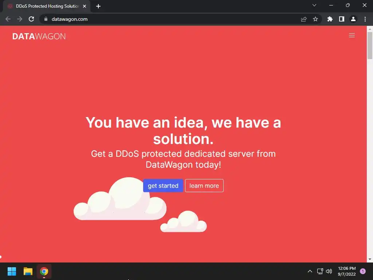The image size is (373, 280).
Task: Share this page using share icon
Action: click(x=304, y=19)
